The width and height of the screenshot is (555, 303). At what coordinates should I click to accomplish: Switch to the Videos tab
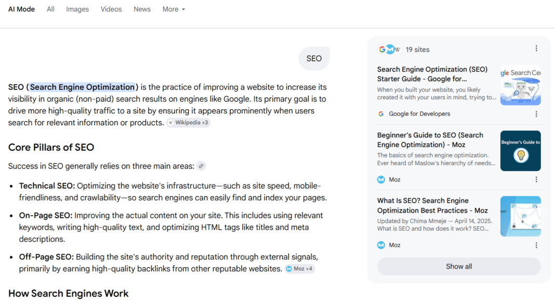tap(111, 9)
